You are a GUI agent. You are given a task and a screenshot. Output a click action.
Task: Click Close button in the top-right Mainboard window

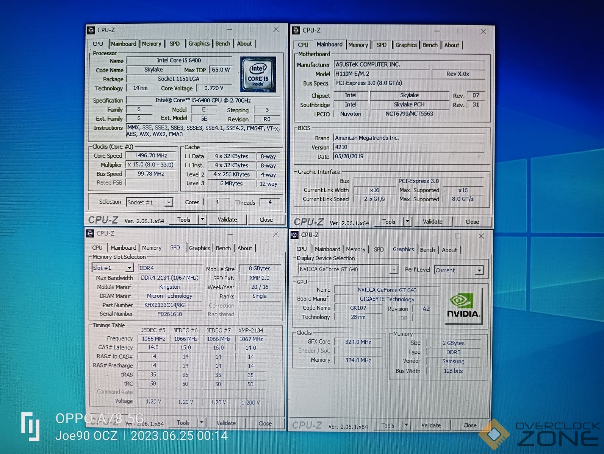coord(472,222)
